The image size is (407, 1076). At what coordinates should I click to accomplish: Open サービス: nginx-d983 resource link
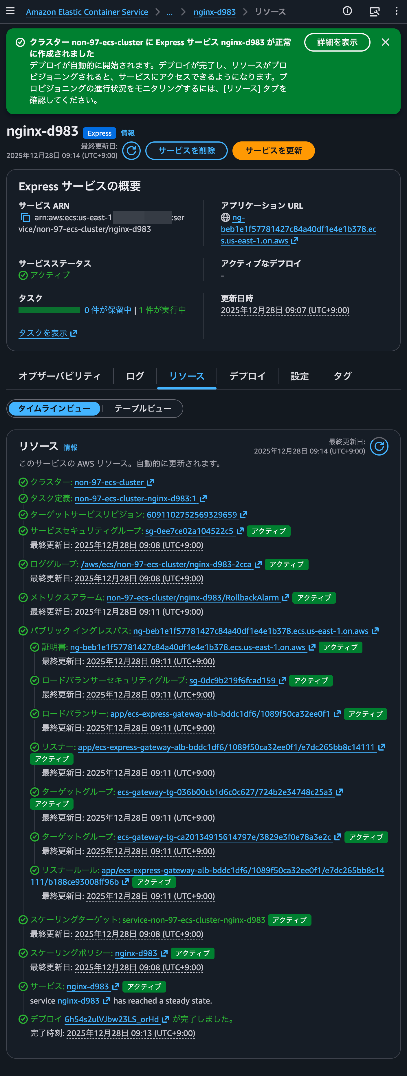tap(88, 987)
